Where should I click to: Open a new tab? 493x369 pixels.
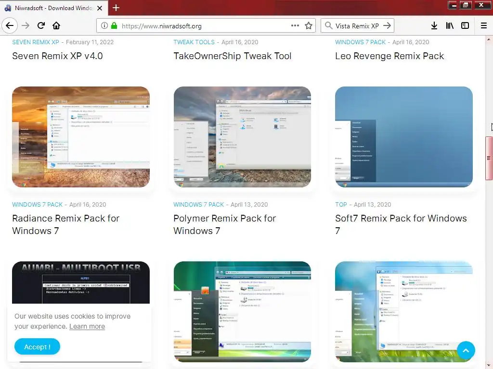[x=116, y=8]
